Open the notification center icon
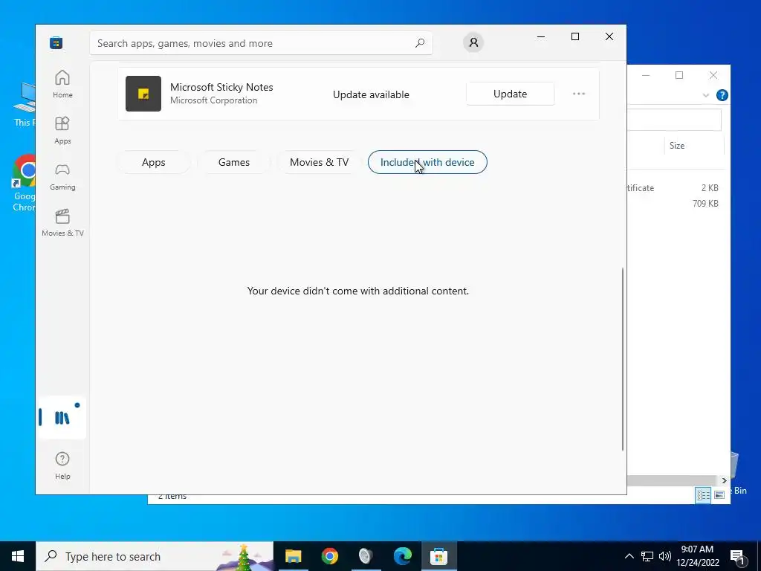The width and height of the screenshot is (761, 571). click(737, 556)
